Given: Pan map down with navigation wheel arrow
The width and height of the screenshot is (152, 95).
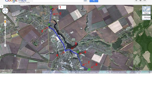Looking at the screenshot, I should 5,13.
